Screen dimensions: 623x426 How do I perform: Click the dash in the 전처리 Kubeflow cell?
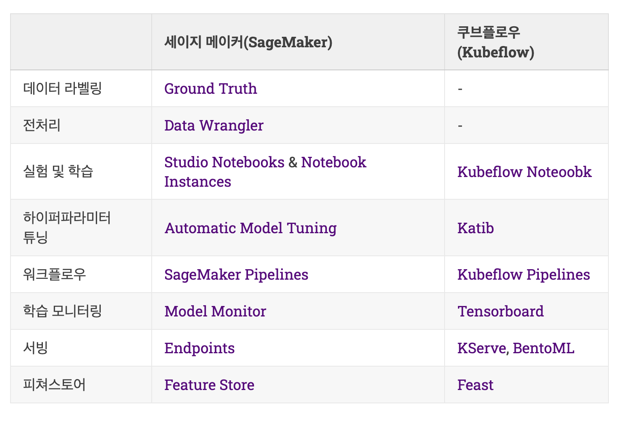(x=460, y=126)
